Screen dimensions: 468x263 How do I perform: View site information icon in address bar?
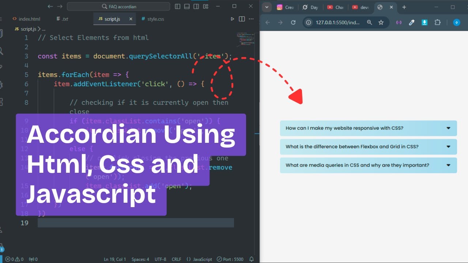309,23
